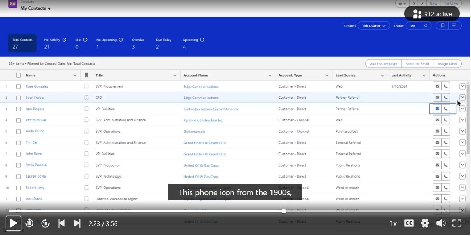Open Account Name column menu
Viewport: 471px width, 236px height.
(x=270, y=75)
